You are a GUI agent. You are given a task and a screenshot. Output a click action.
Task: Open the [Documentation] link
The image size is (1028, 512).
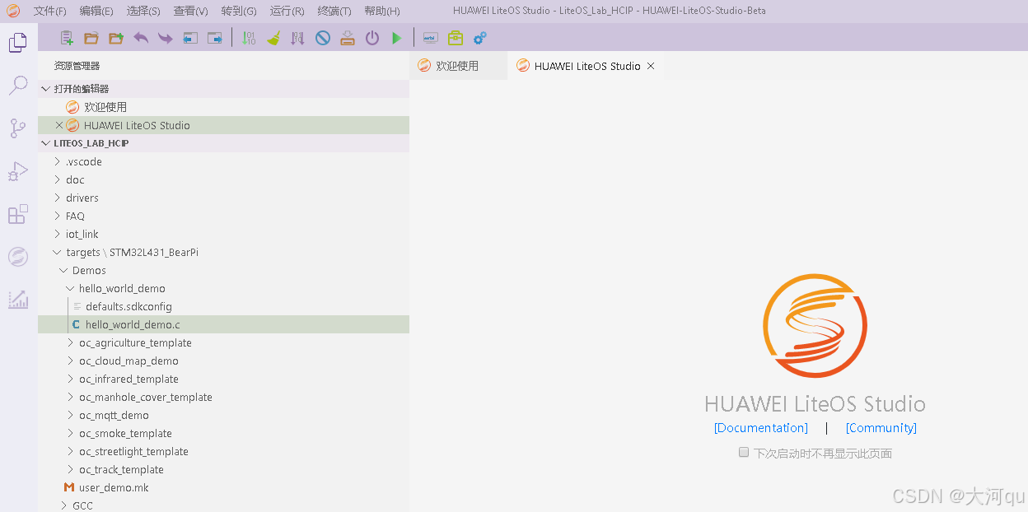tap(761, 428)
